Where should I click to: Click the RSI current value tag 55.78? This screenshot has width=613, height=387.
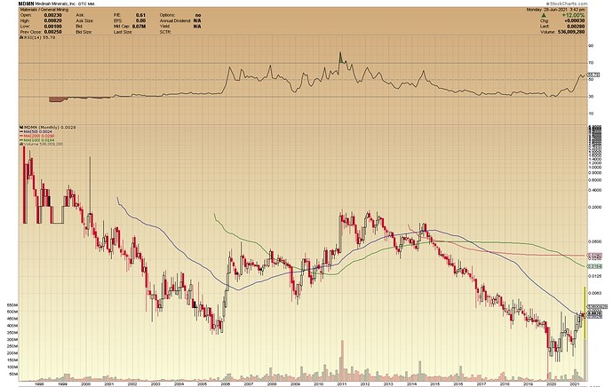(593, 75)
